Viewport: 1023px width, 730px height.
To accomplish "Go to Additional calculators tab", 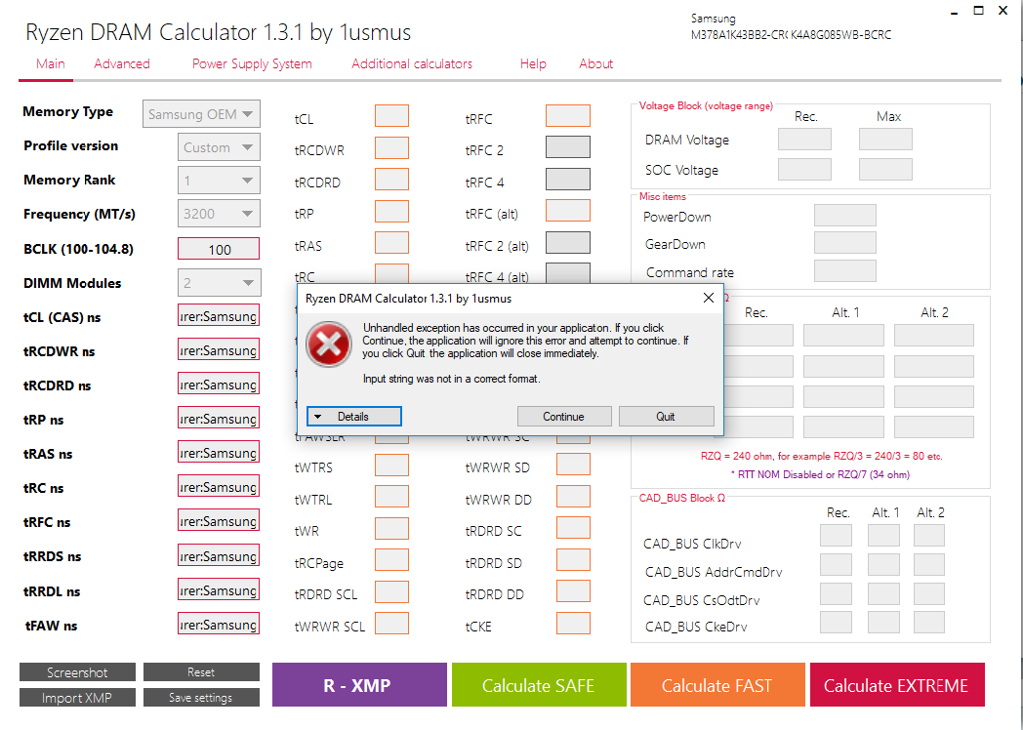I will [x=412, y=64].
